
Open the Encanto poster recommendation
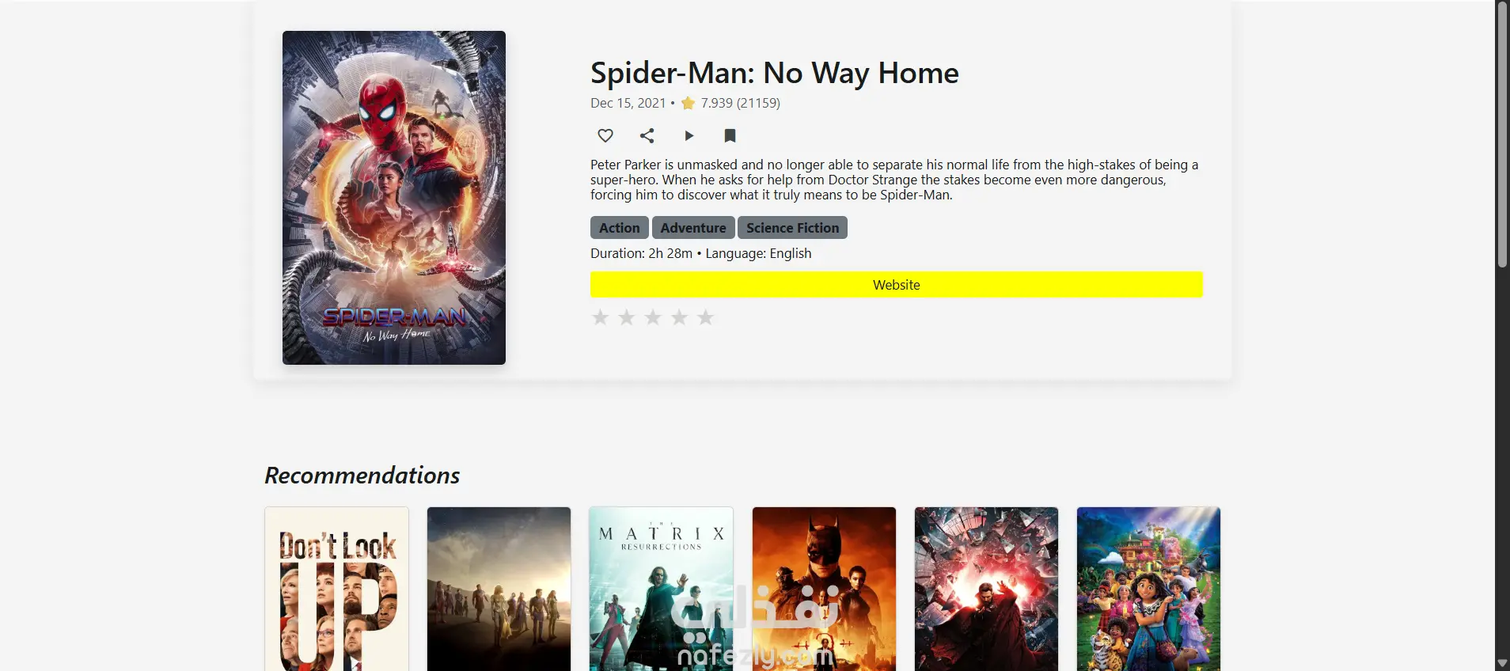click(x=1148, y=589)
